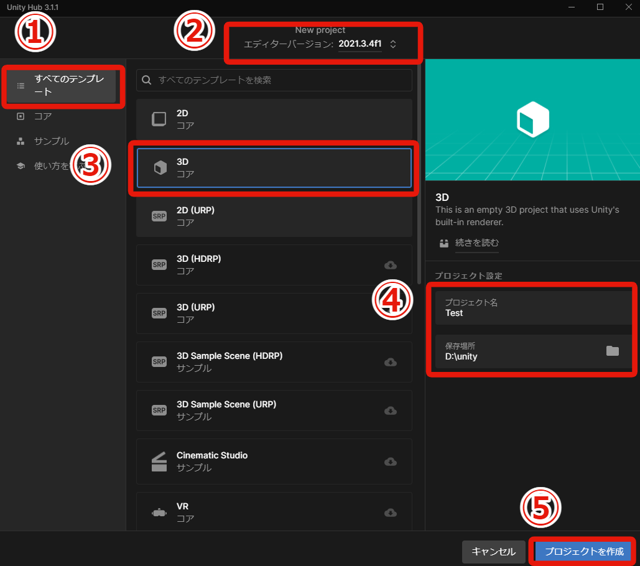Click the プロジェクト名 field containing Test
This screenshot has height=566, width=640.
pyautogui.click(x=534, y=308)
